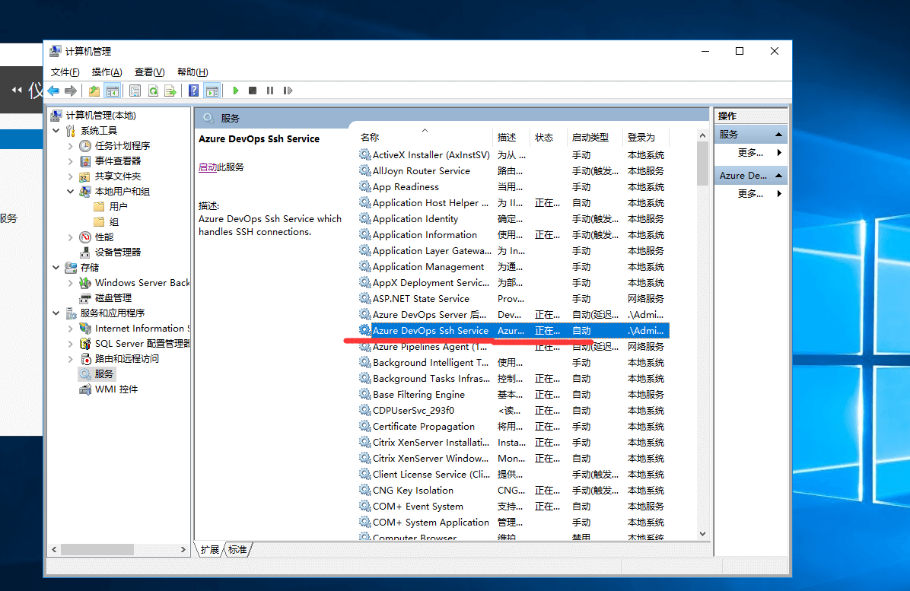Open the 操作(A) menu

tap(107, 72)
